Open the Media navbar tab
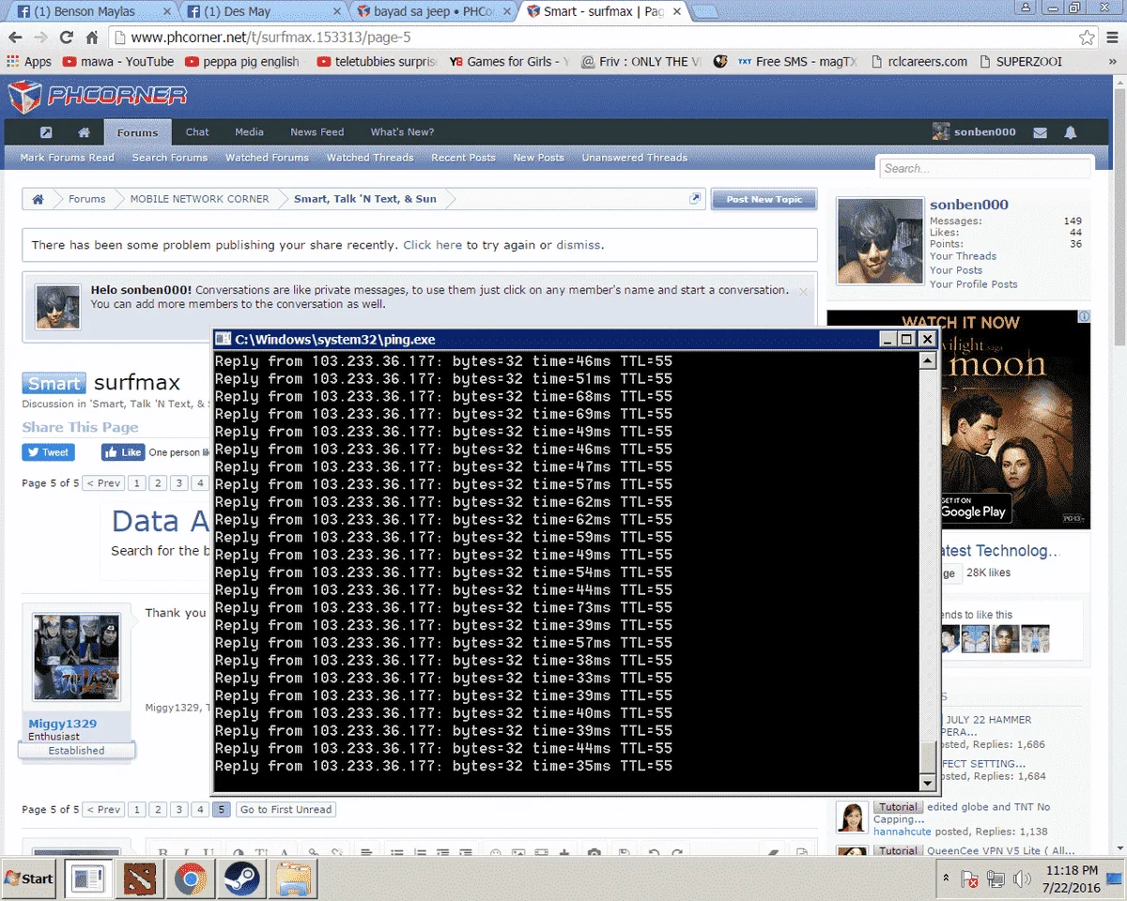The height and width of the screenshot is (901, 1127). (x=249, y=132)
